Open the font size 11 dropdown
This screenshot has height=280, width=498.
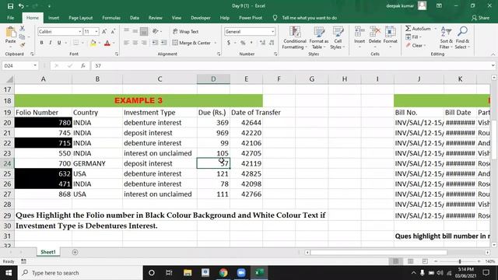pos(96,31)
